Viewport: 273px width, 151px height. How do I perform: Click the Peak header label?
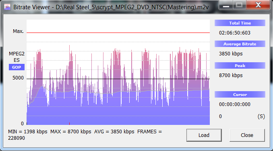point(240,65)
